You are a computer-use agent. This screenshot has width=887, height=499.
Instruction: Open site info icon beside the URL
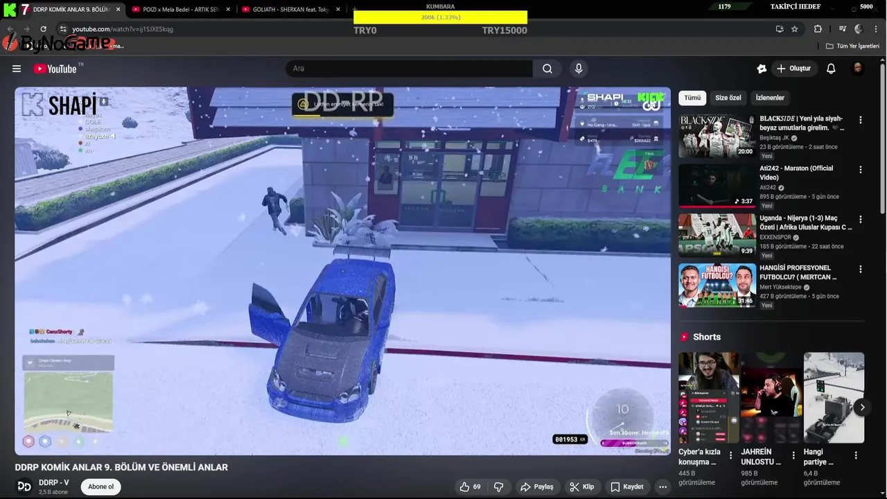(63, 29)
